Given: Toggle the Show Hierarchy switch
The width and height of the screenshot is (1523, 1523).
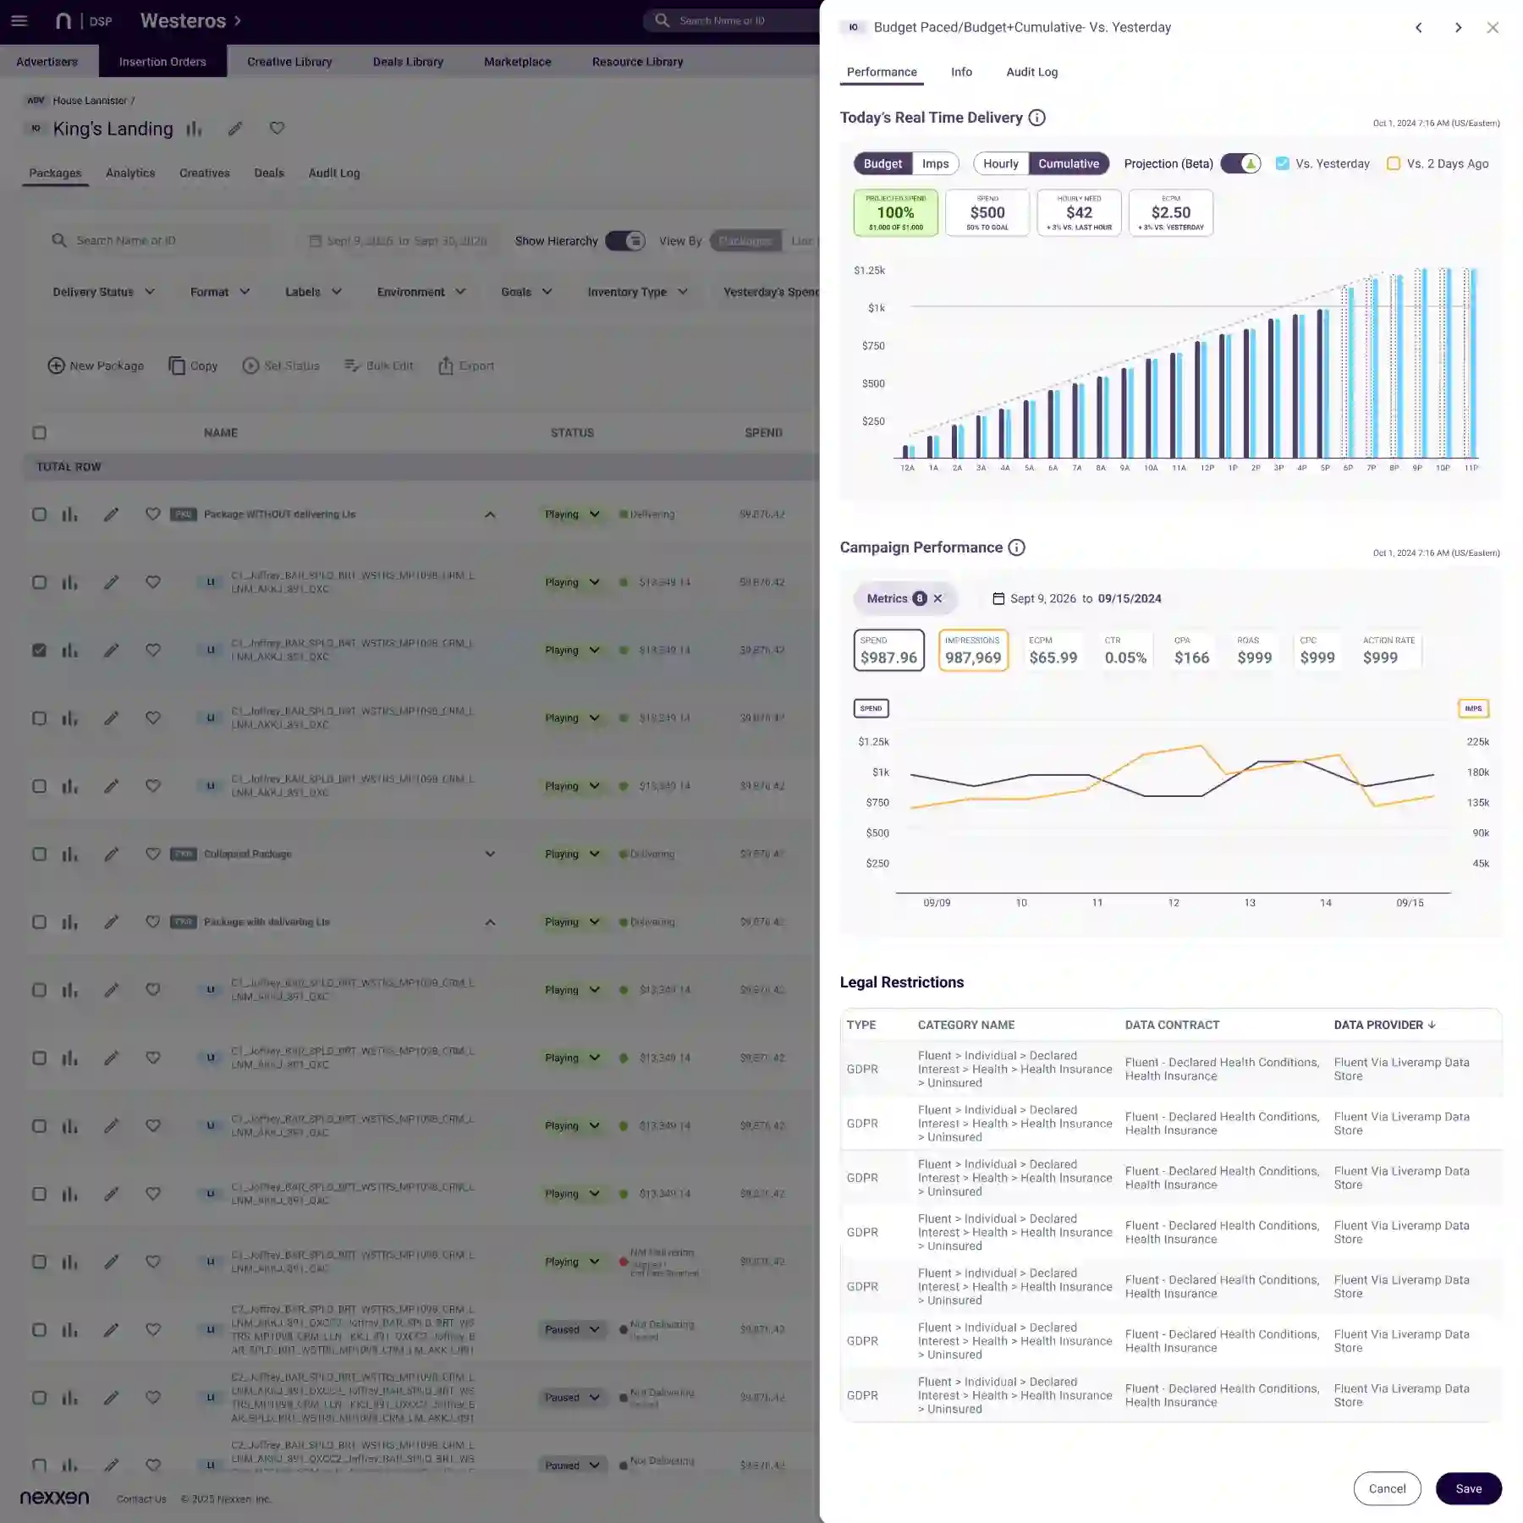Looking at the screenshot, I should click(x=627, y=240).
